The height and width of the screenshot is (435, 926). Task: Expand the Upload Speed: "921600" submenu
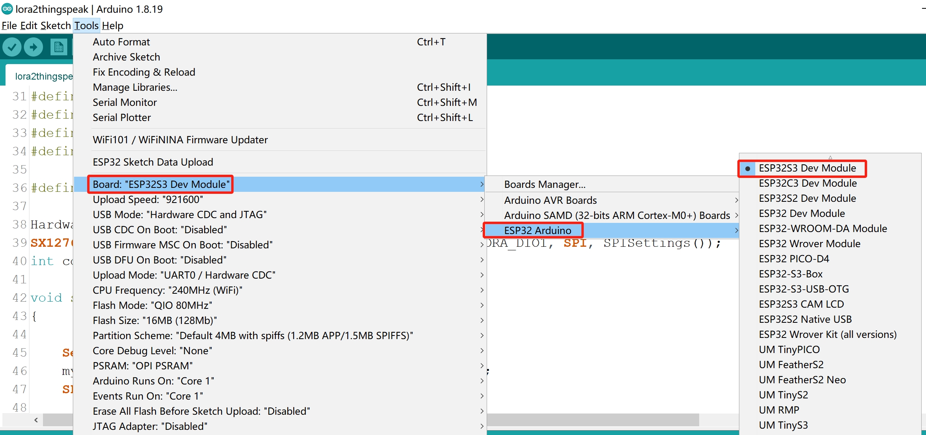280,199
